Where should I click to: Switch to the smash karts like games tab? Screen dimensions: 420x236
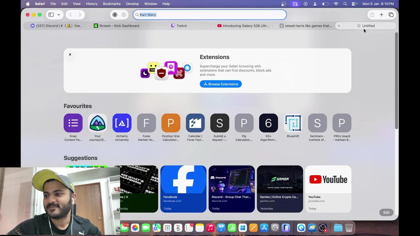[x=305, y=26]
